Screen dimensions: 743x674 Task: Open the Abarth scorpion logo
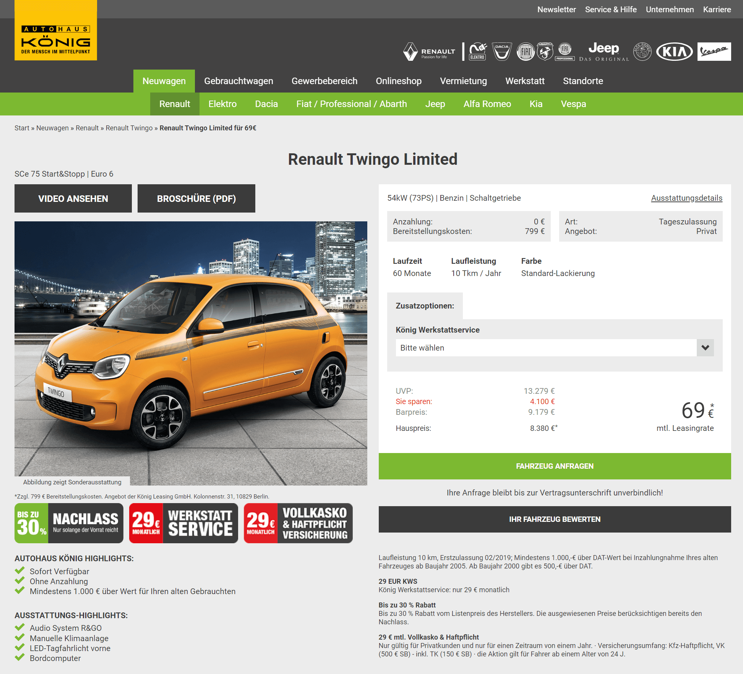[545, 52]
